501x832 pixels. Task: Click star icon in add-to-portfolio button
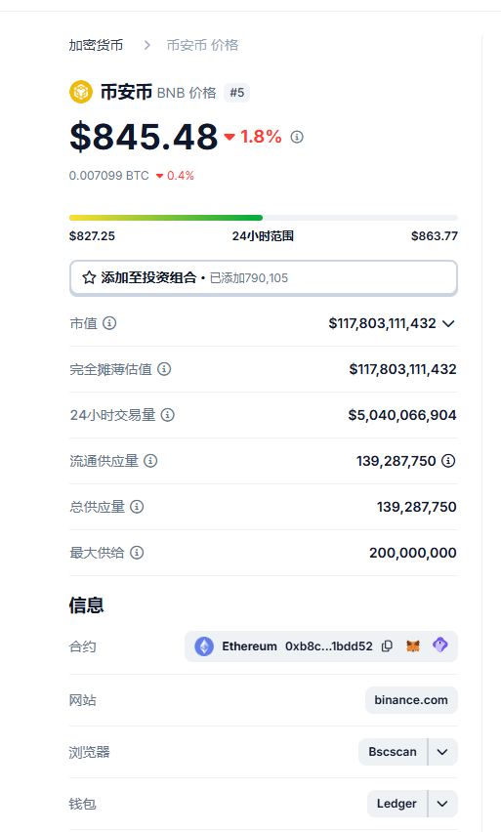89,277
